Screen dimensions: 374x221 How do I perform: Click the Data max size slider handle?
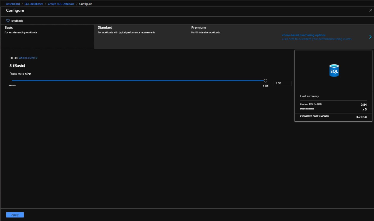[x=265, y=81]
